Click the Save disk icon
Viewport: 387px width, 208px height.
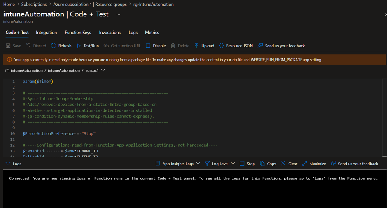(8, 46)
